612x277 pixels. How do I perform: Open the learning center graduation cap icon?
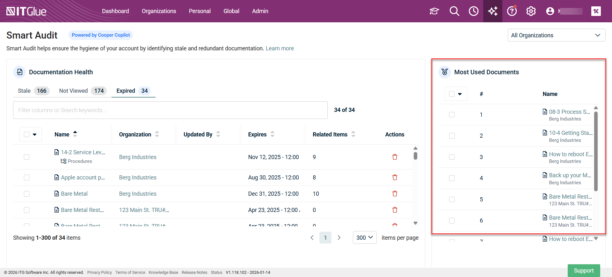click(x=434, y=11)
